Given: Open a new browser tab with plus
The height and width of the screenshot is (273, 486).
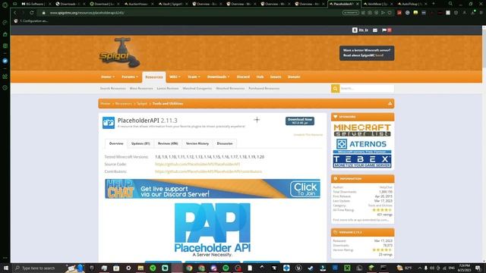Looking at the screenshot, I should [x=434, y=4].
